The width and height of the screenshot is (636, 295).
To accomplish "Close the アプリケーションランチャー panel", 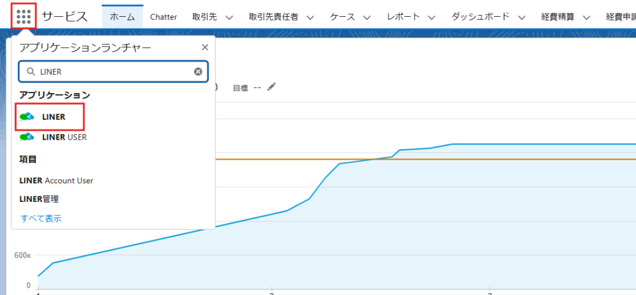I will click(x=205, y=48).
